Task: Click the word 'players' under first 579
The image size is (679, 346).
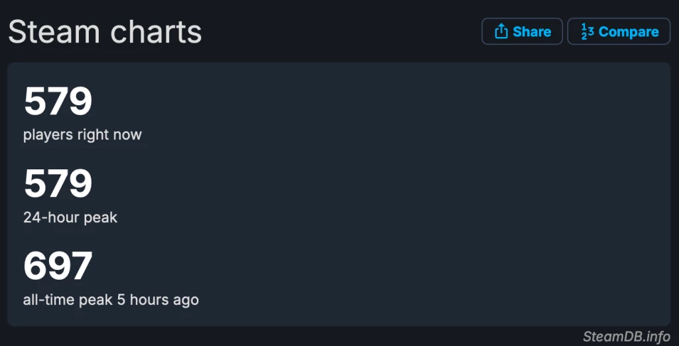Action: pos(48,135)
